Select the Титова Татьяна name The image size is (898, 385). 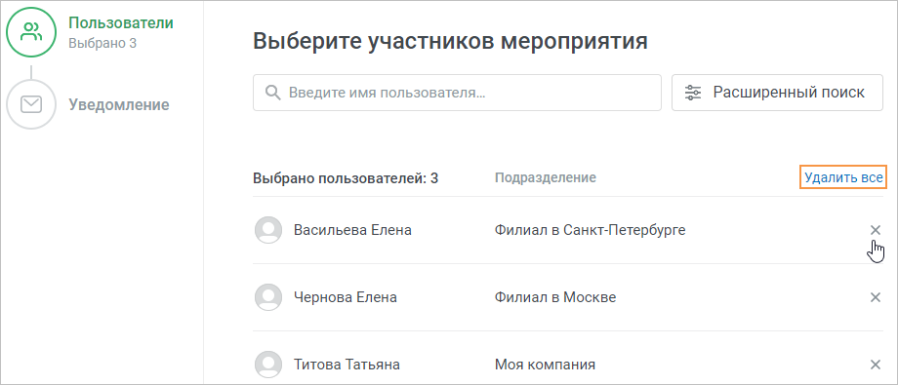click(x=347, y=365)
